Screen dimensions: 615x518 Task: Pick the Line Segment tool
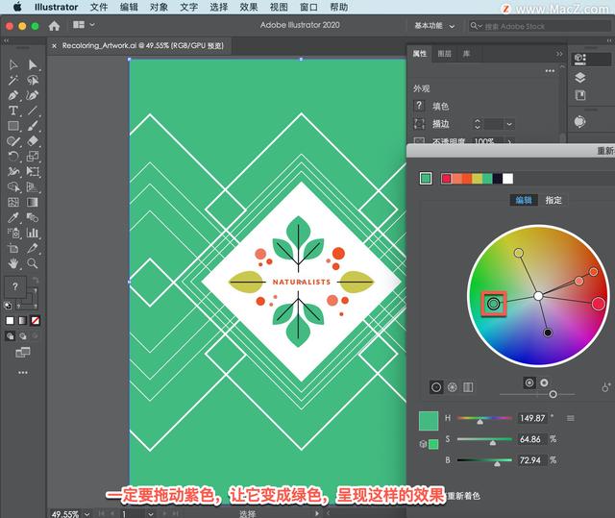coord(33,111)
